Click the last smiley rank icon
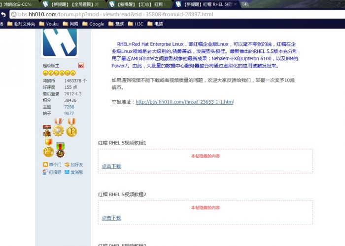Screen dimensions: 345x246 point(73,73)
